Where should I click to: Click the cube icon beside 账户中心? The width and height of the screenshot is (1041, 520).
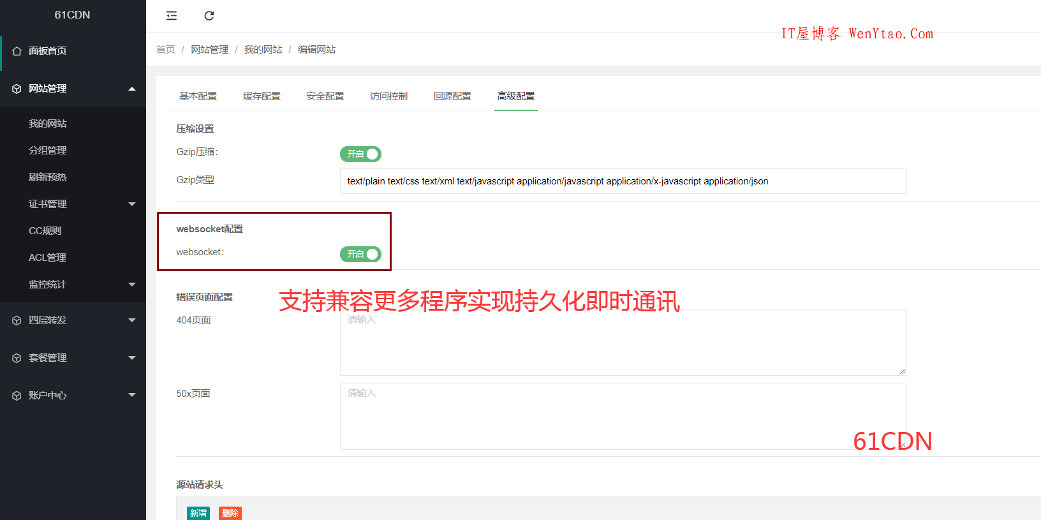pos(17,396)
